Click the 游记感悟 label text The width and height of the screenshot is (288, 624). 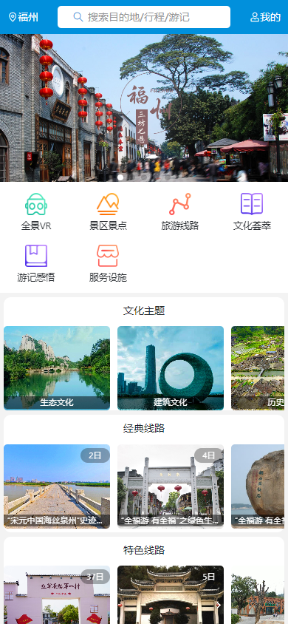point(36,277)
